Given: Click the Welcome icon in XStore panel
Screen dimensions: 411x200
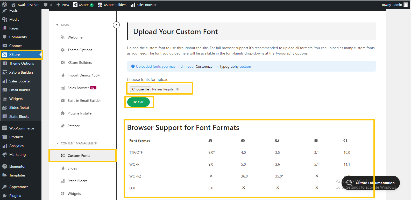Looking at the screenshot, I should click(63, 37).
